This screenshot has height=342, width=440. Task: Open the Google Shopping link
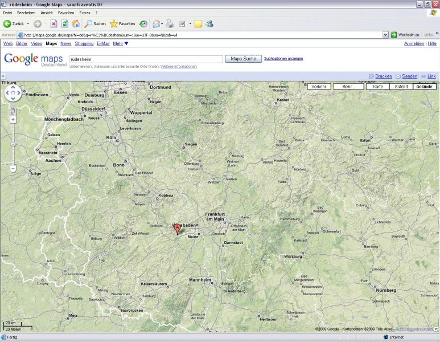pos(84,43)
